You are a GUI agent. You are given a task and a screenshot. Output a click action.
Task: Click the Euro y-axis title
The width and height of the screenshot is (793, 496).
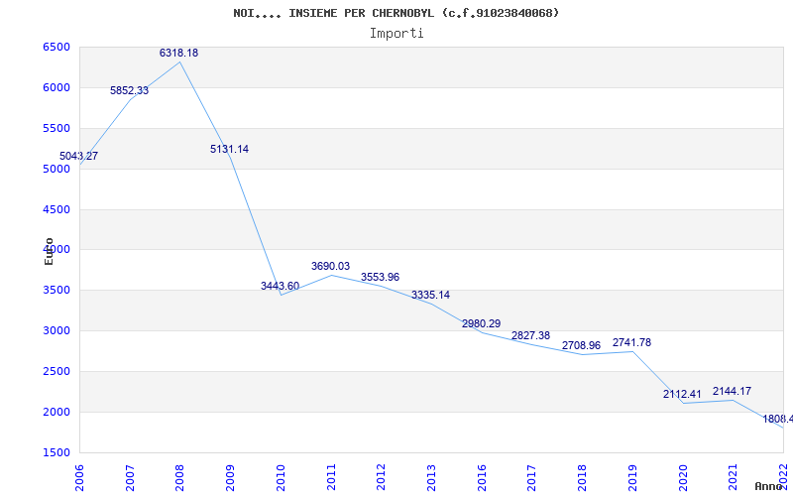point(49,251)
